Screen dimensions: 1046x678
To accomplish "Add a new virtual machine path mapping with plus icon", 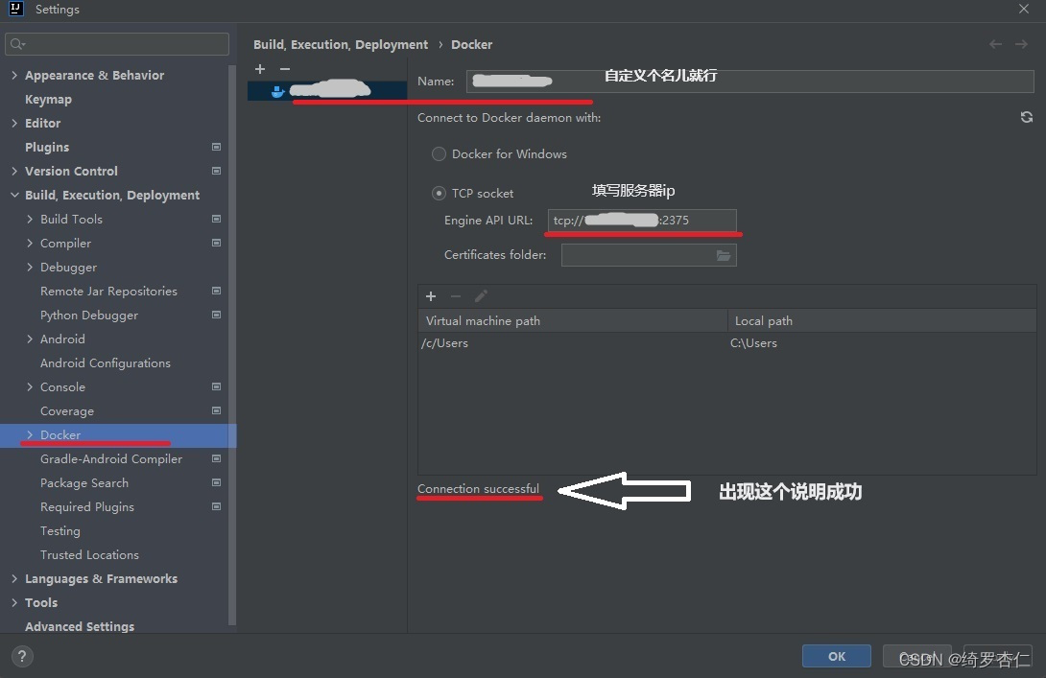I will pyautogui.click(x=431, y=296).
